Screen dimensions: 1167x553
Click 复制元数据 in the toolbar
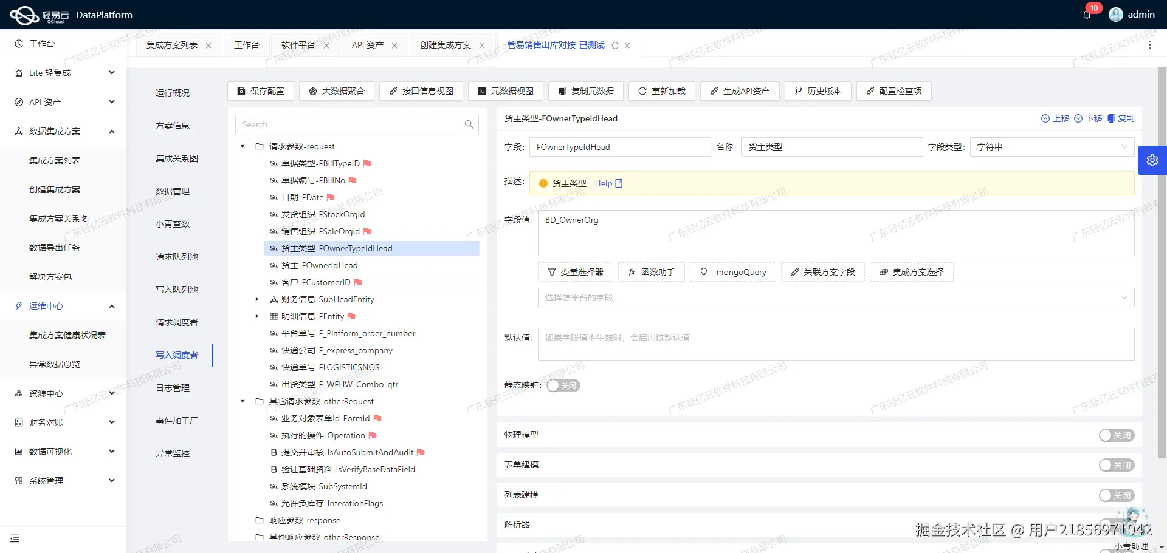tap(585, 91)
